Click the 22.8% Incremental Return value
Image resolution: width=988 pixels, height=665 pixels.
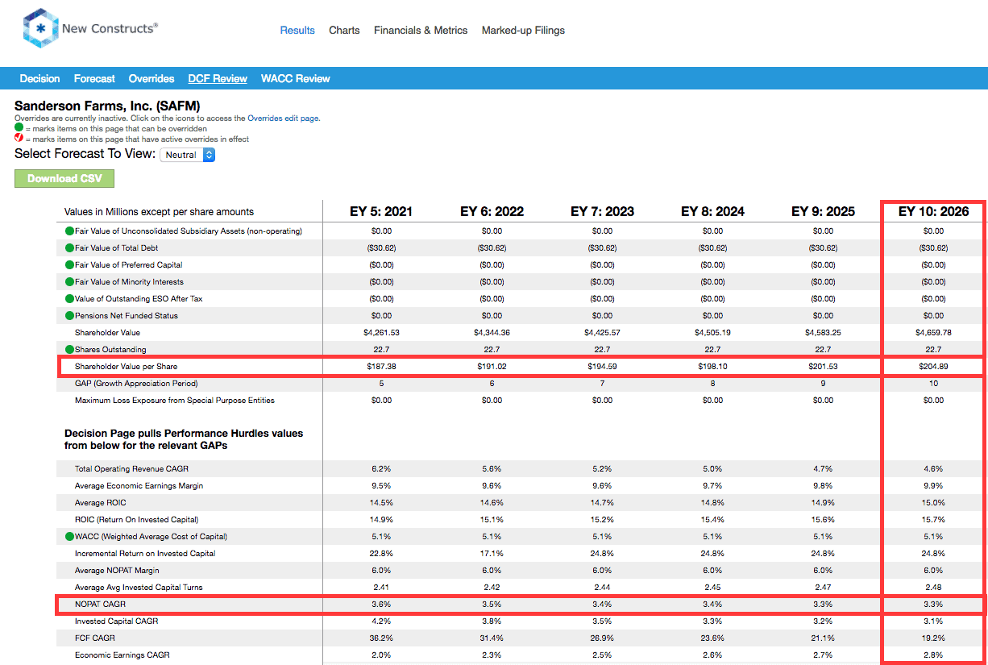coord(381,554)
